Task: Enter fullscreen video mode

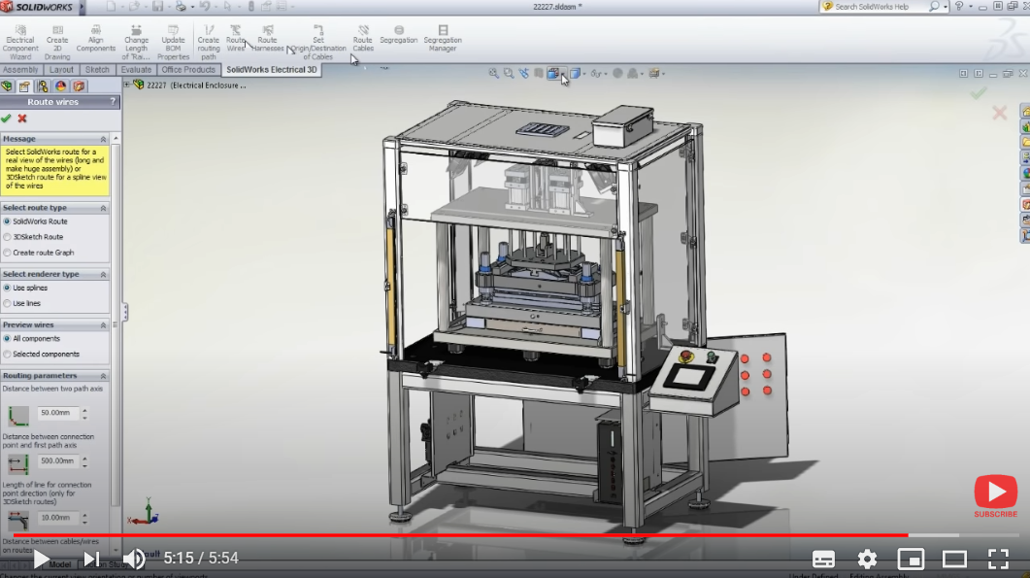Action: click(999, 559)
